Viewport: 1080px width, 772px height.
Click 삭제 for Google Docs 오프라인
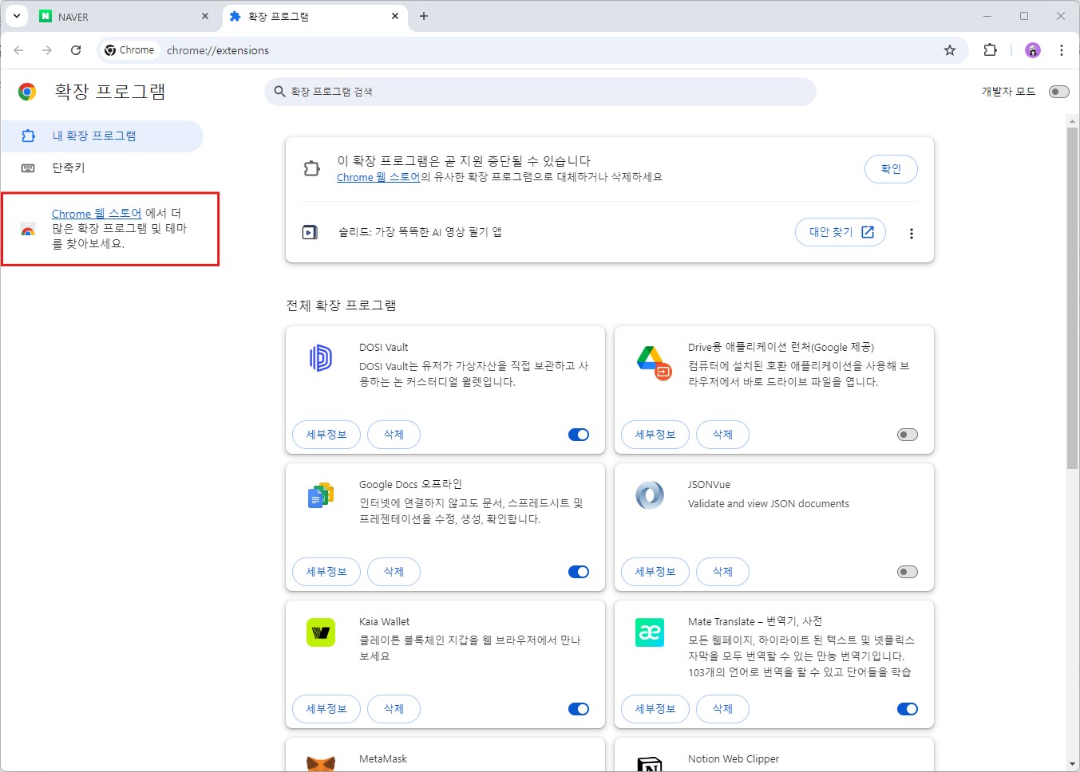394,572
